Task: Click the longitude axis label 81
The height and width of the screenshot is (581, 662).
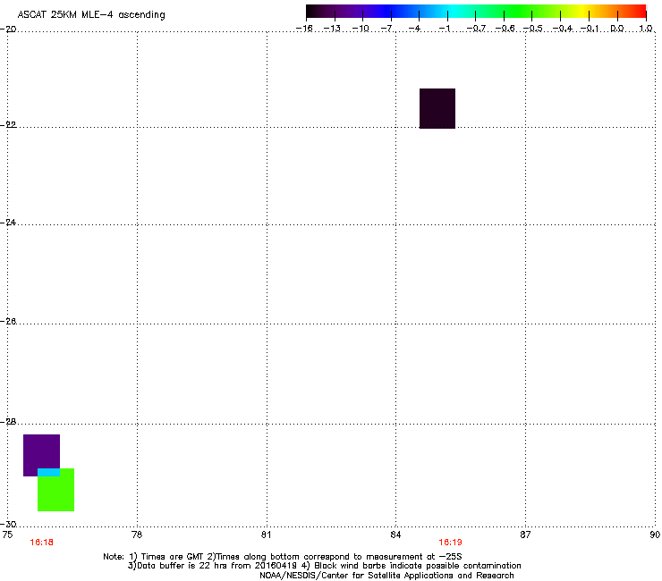Action: click(266, 535)
